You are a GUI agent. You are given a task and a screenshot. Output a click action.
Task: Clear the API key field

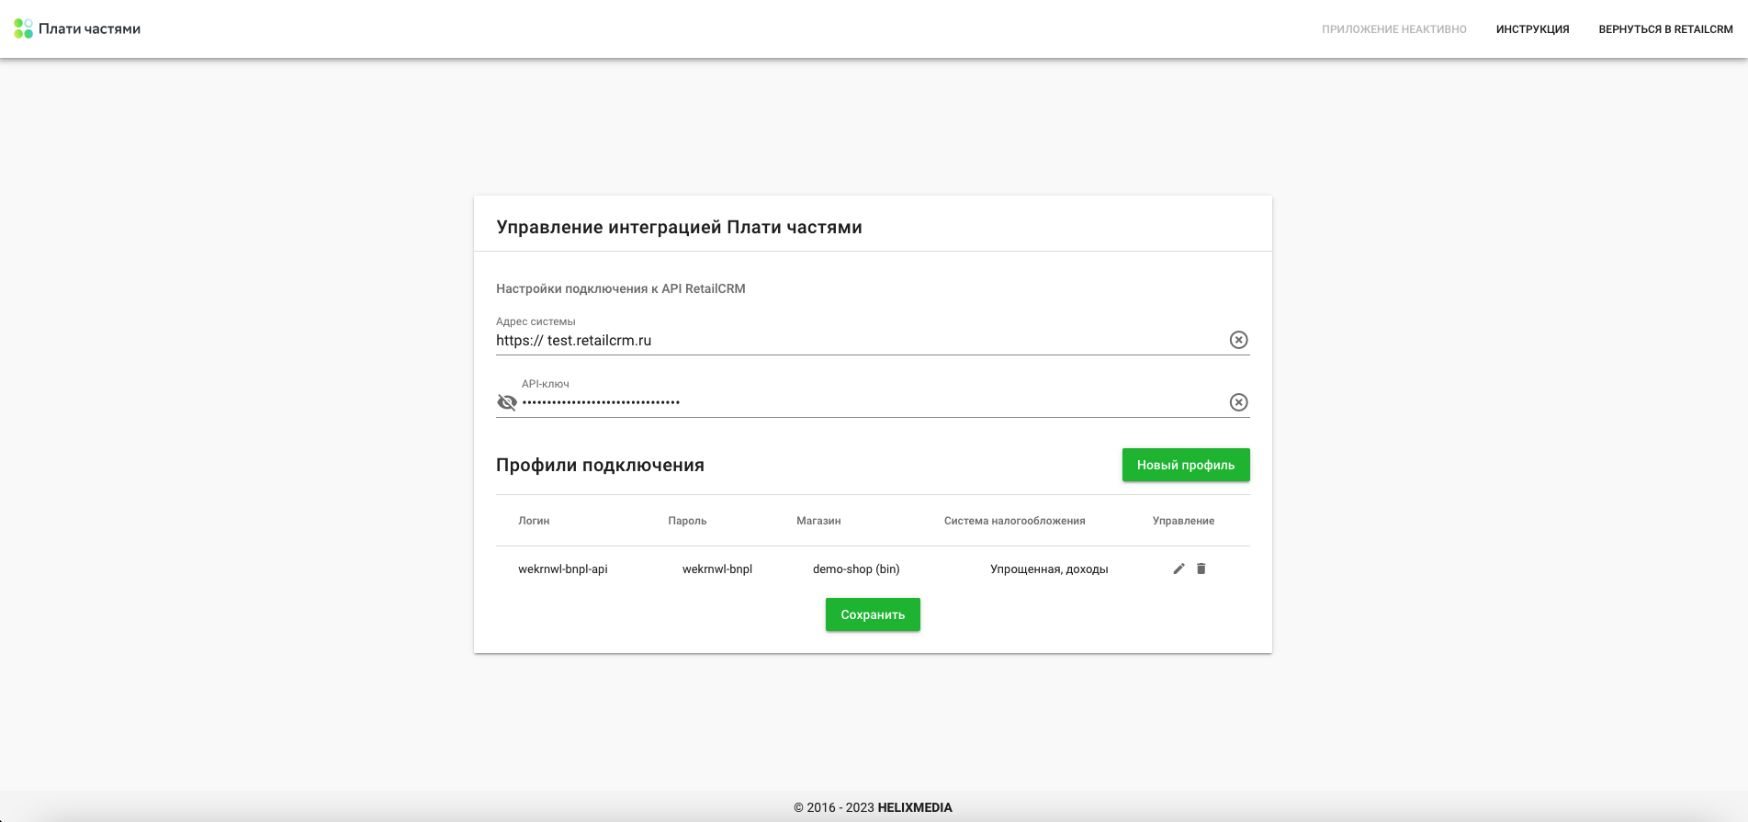click(x=1238, y=402)
